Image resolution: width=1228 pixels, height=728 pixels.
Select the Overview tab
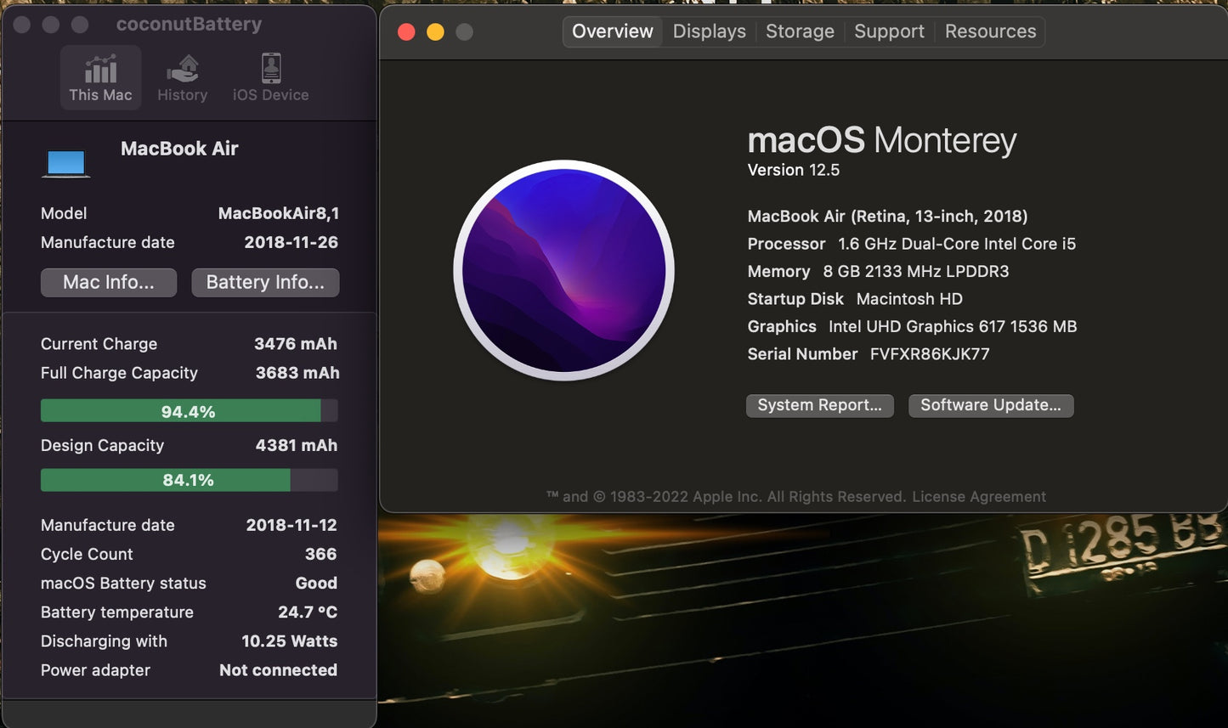tap(611, 31)
